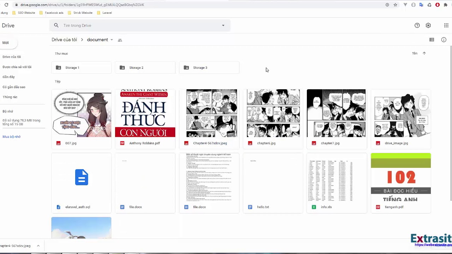The width and height of the screenshot is (452, 254).
Task: Click shared people icon beside document
Action: click(x=120, y=40)
